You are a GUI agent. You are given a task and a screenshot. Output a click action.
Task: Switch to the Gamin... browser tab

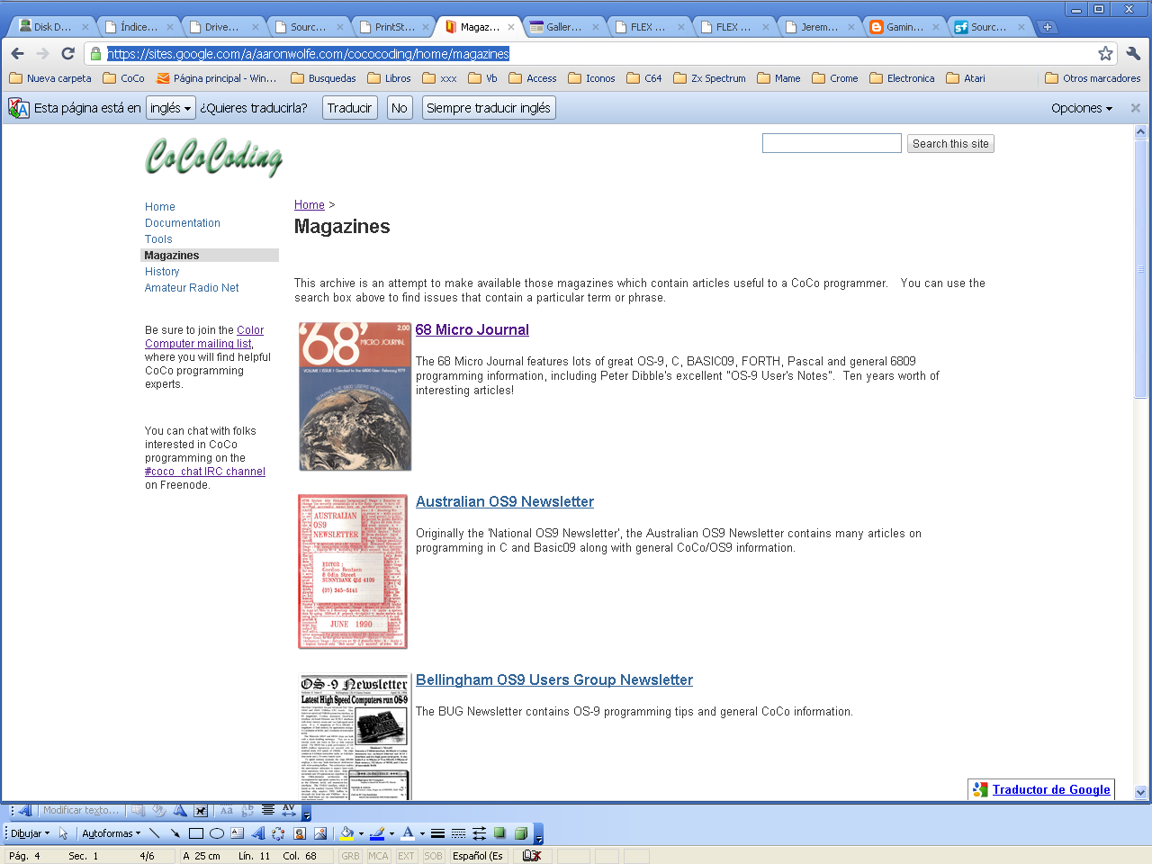(904, 27)
